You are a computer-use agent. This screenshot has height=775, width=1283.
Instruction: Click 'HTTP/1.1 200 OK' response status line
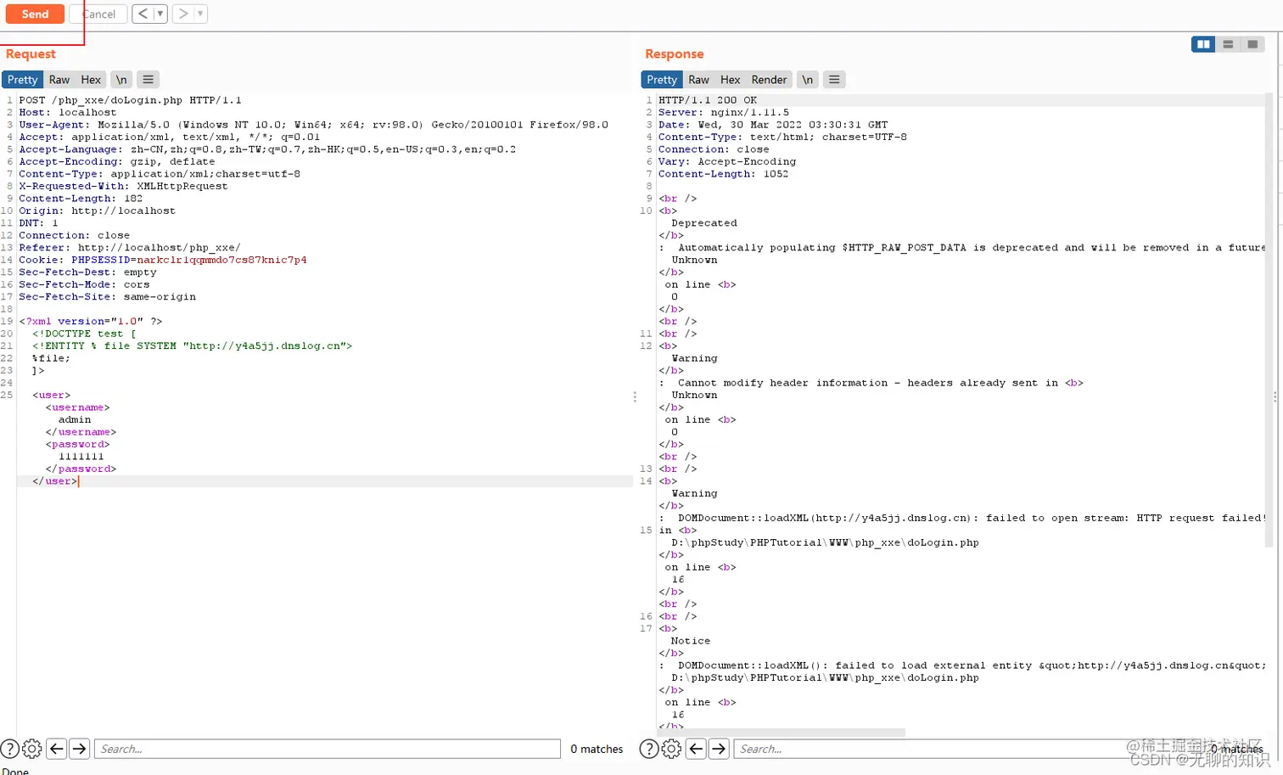tap(708, 100)
